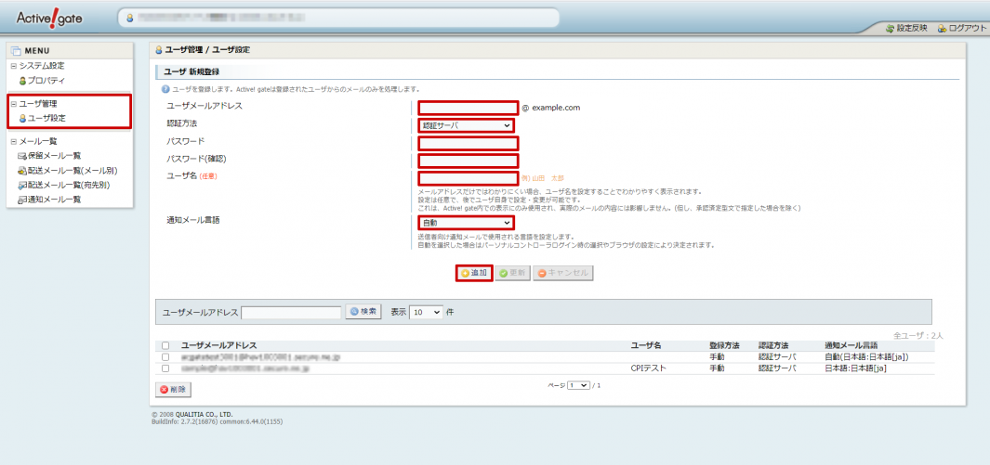Toggle the select-all checkbox in table header
The image size is (990, 465).
(x=165, y=345)
